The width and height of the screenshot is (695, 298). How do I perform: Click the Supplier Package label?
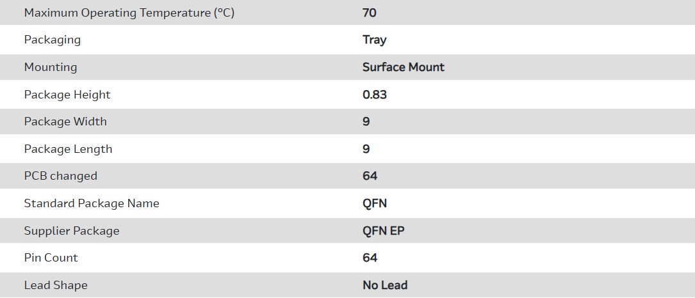pyautogui.click(x=72, y=231)
